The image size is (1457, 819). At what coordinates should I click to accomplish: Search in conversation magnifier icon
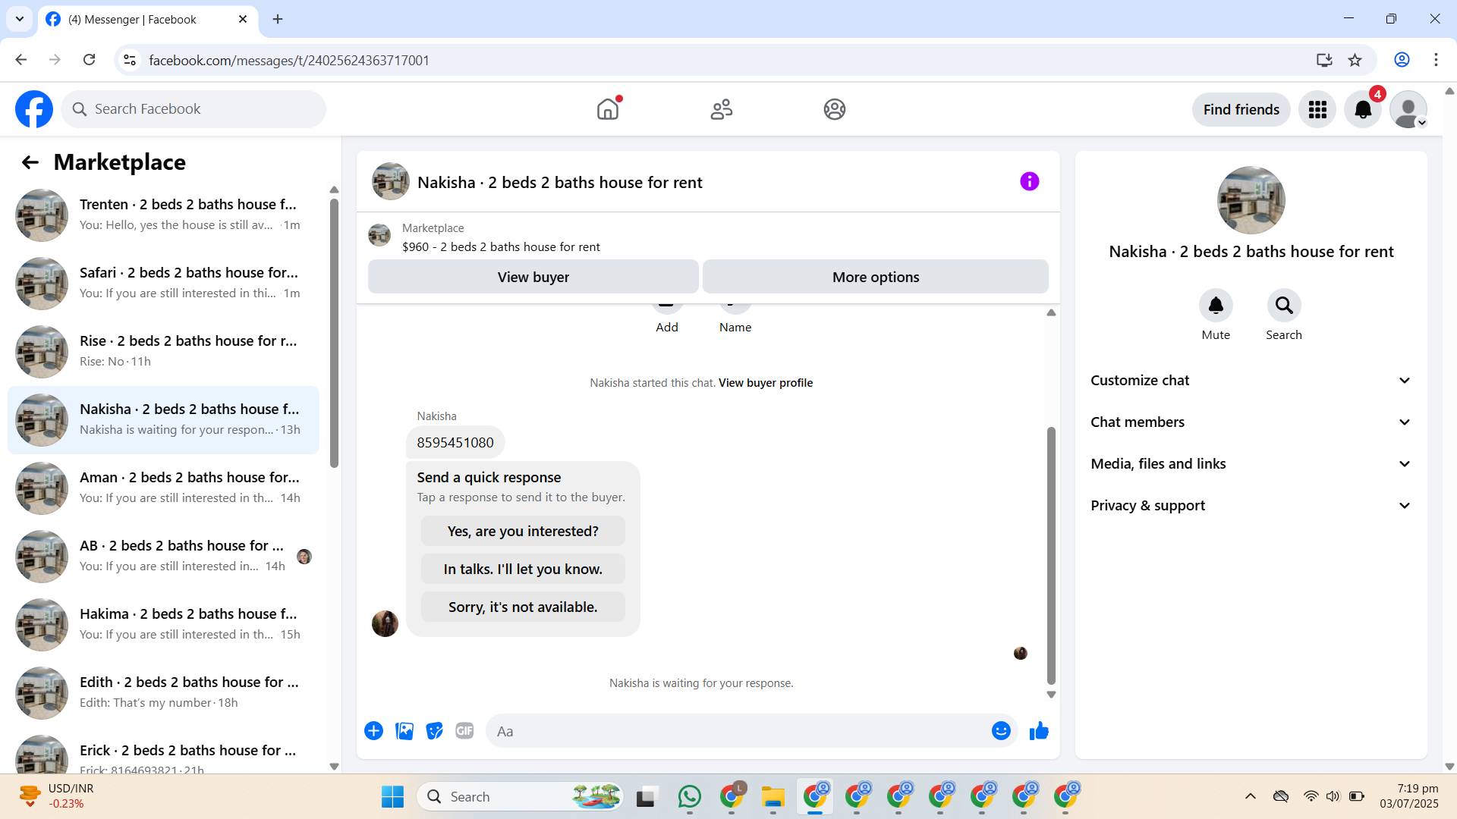(1283, 306)
